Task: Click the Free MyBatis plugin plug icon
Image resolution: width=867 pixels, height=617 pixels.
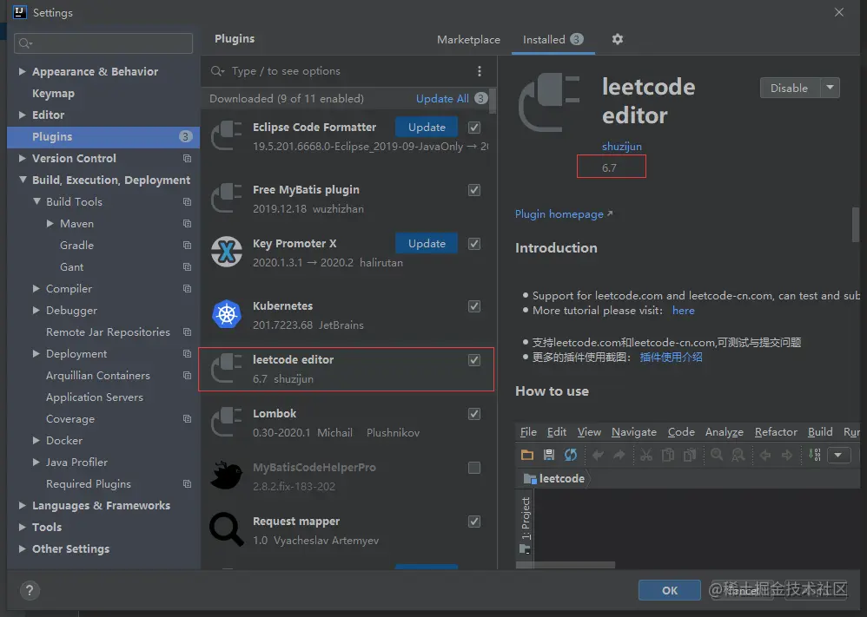Action: click(227, 198)
